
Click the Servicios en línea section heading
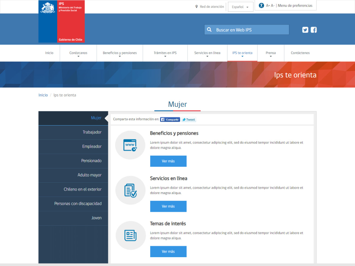(168, 178)
